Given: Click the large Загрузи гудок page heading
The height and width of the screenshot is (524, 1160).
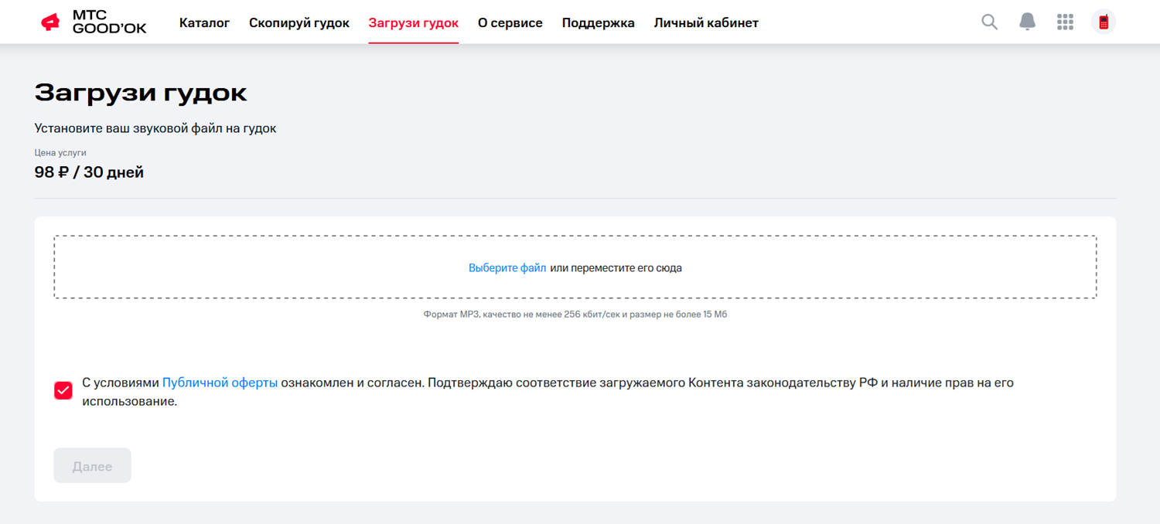Looking at the screenshot, I should tap(141, 93).
